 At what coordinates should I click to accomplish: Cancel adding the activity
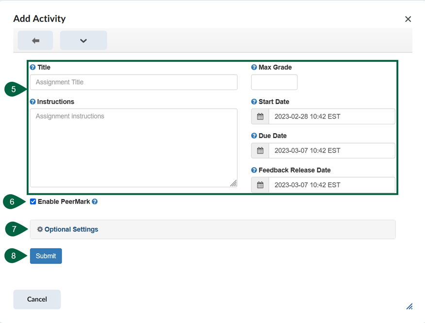coord(37,299)
